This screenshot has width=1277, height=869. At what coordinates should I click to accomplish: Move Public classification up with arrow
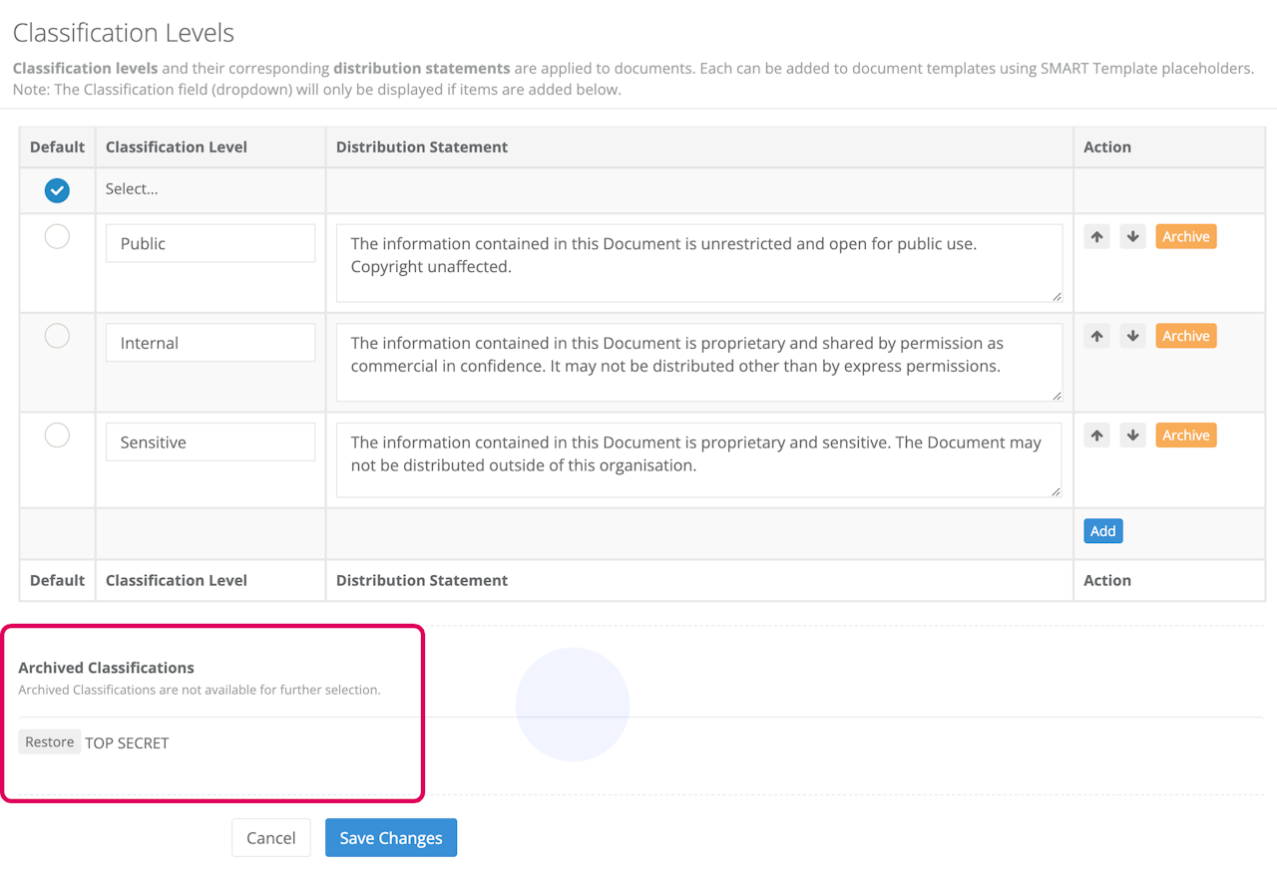(1096, 237)
